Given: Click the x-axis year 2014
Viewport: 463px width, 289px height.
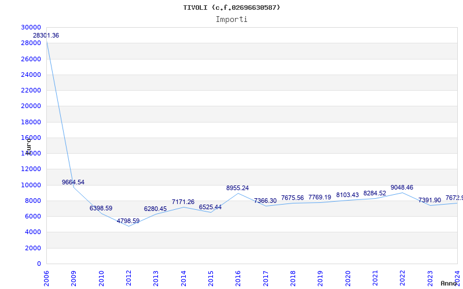Looking at the screenshot, I should pos(183,278).
